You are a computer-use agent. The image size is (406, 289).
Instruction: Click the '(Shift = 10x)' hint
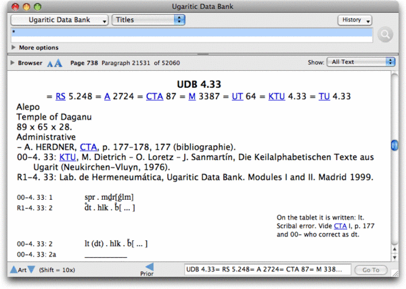(57, 270)
